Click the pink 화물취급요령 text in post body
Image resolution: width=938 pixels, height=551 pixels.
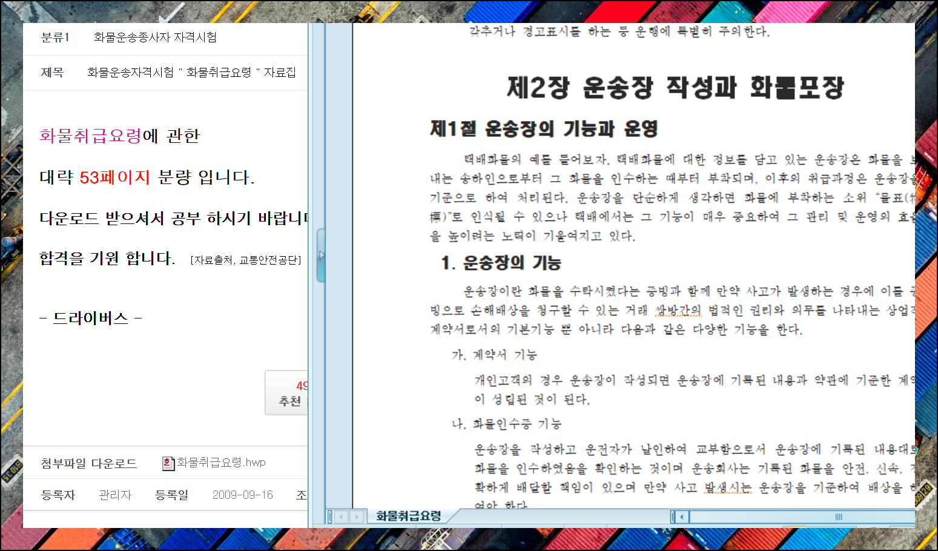pyautogui.click(x=90, y=136)
